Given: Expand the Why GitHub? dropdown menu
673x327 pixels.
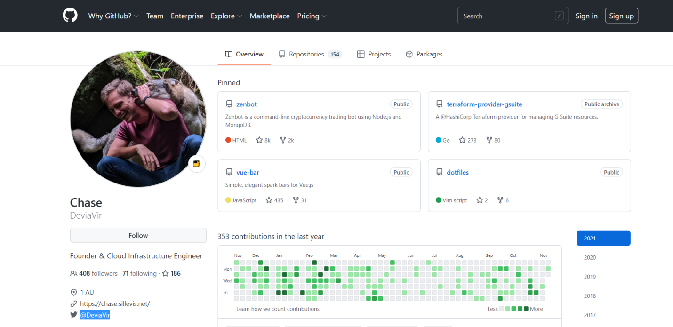Looking at the screenshot, I should coord(113,16).
